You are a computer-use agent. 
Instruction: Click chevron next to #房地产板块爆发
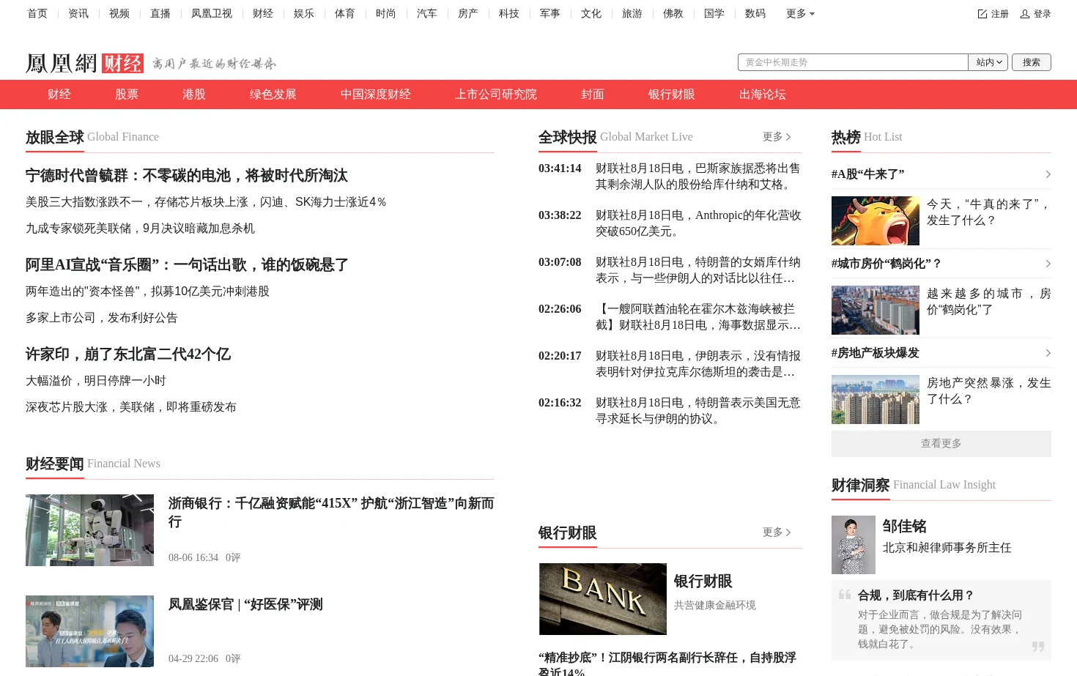click(1048, 353)
